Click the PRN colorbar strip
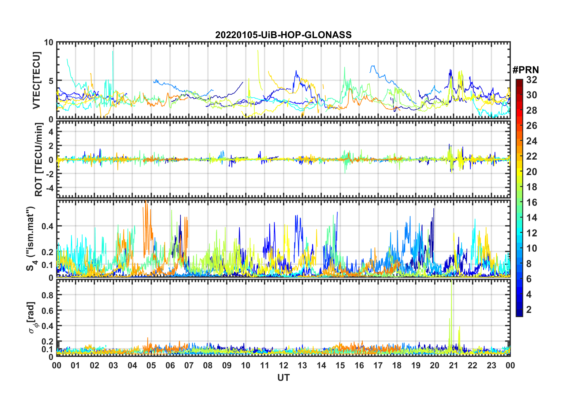Viewport: 567px width, 396px height. click(519, 198)
